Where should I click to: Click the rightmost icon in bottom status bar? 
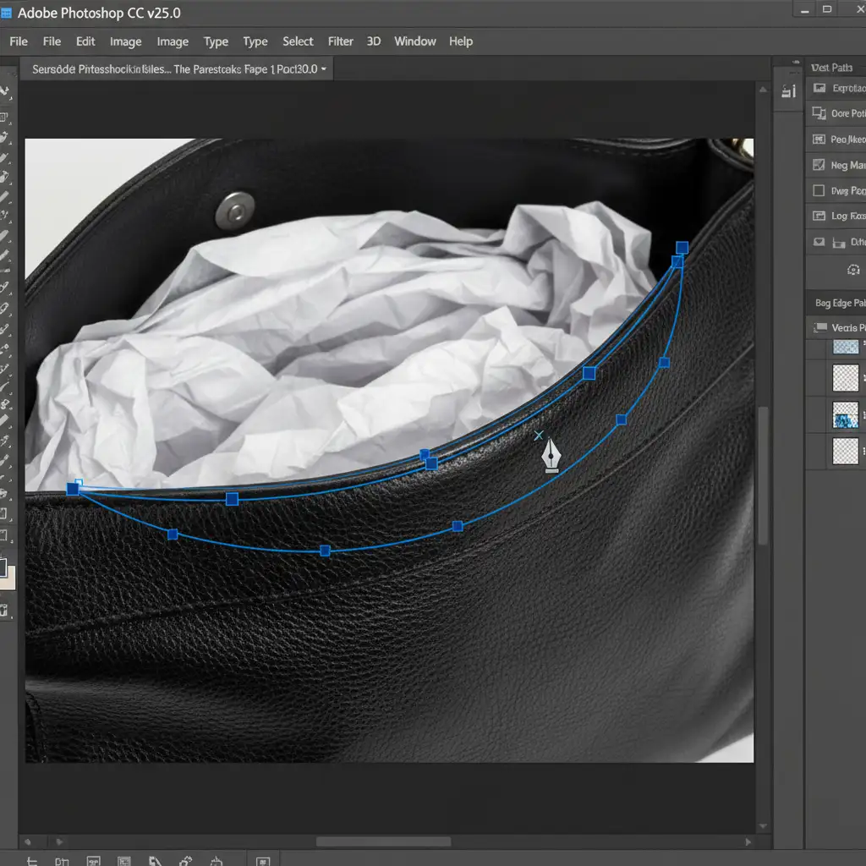(262, 859)
